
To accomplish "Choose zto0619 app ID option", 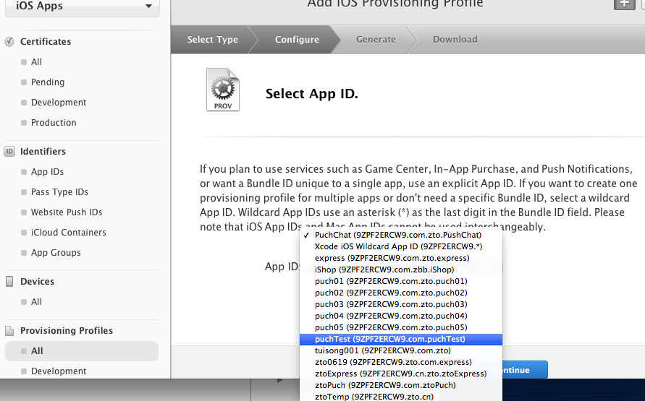I will tap(400, 362).
